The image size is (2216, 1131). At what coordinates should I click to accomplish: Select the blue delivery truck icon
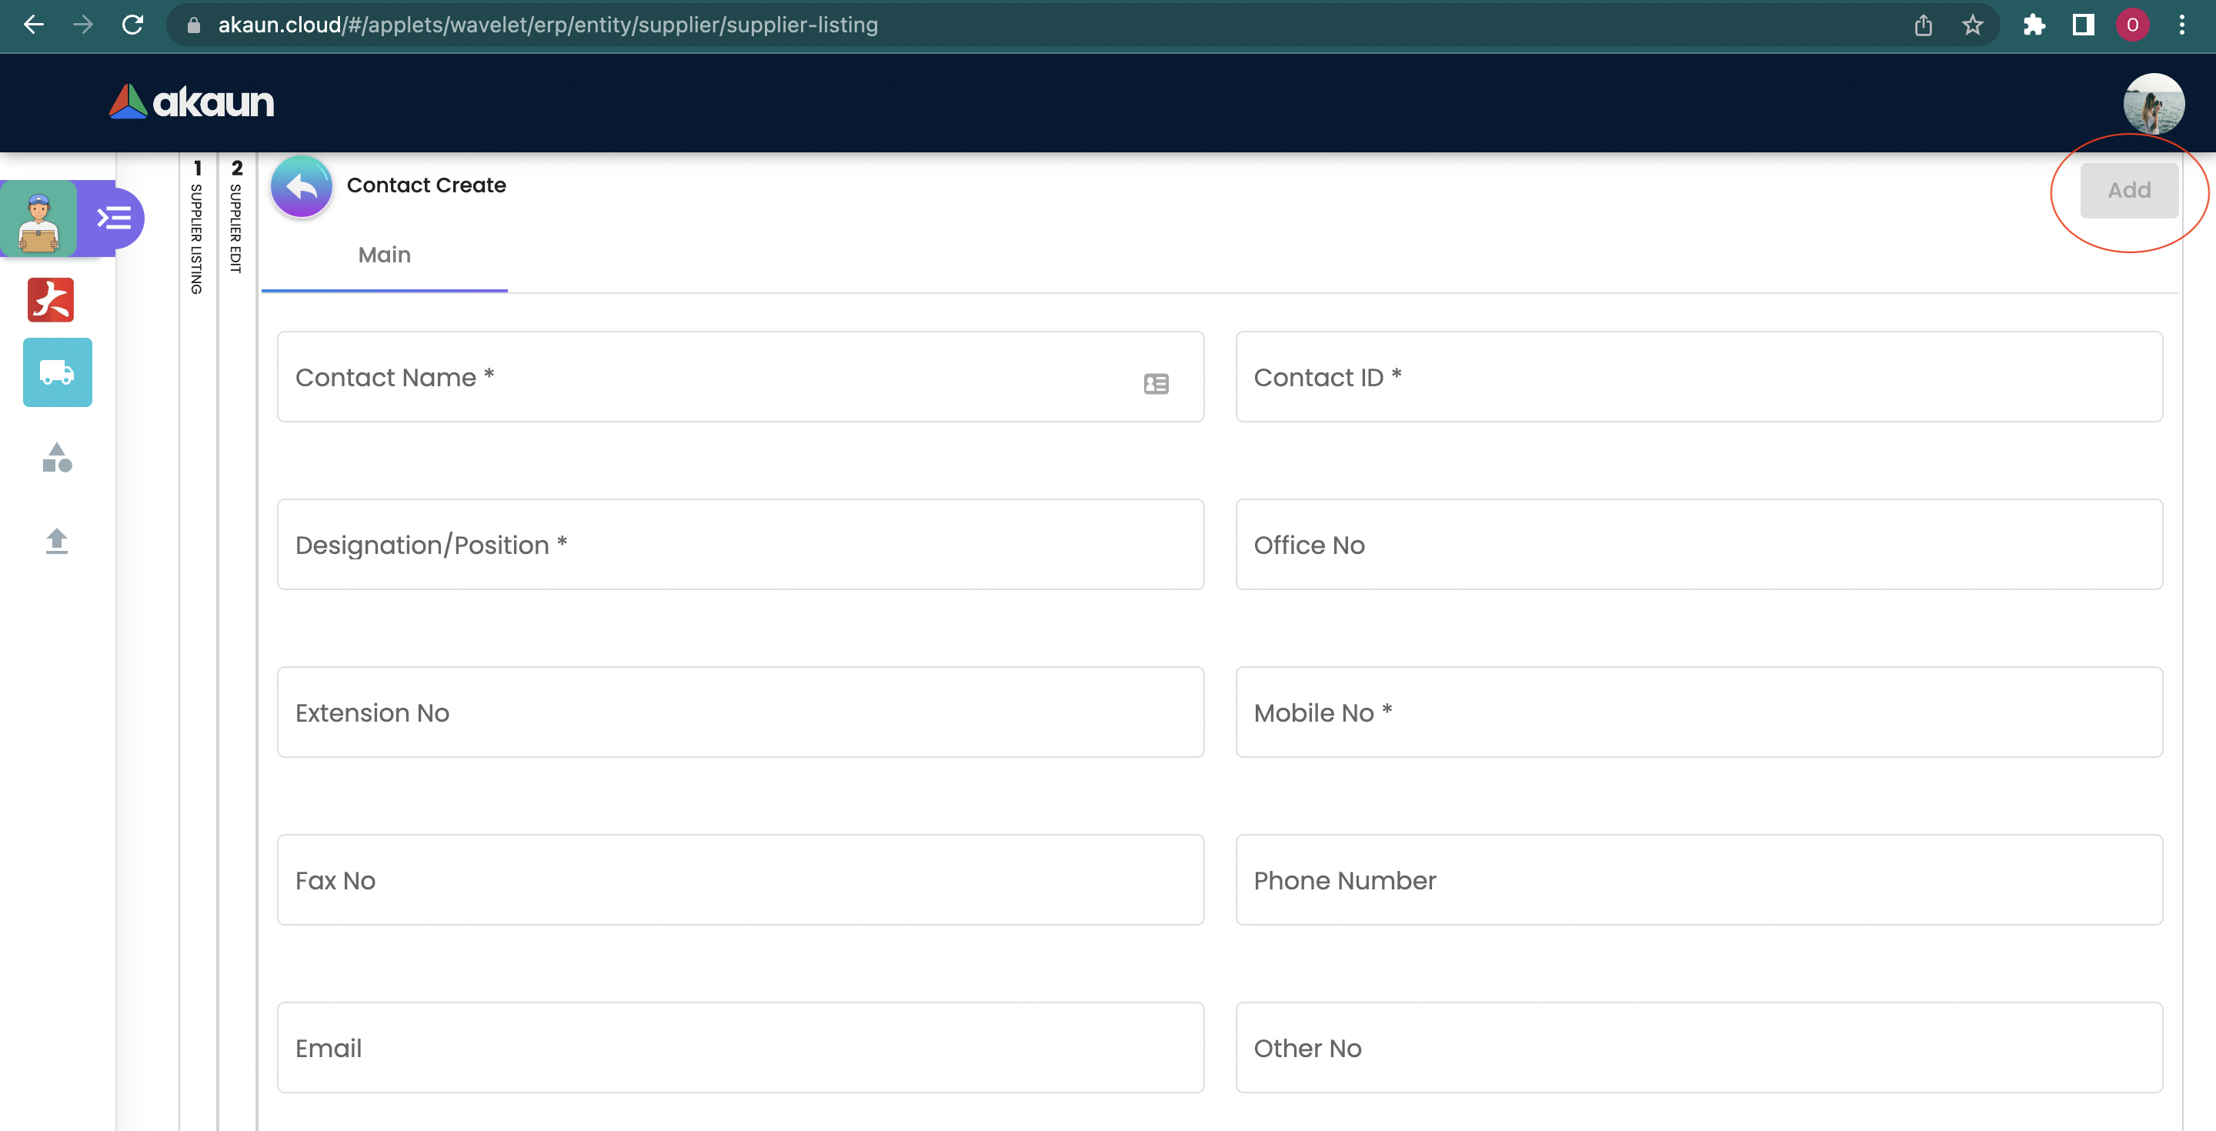[58, 372]
